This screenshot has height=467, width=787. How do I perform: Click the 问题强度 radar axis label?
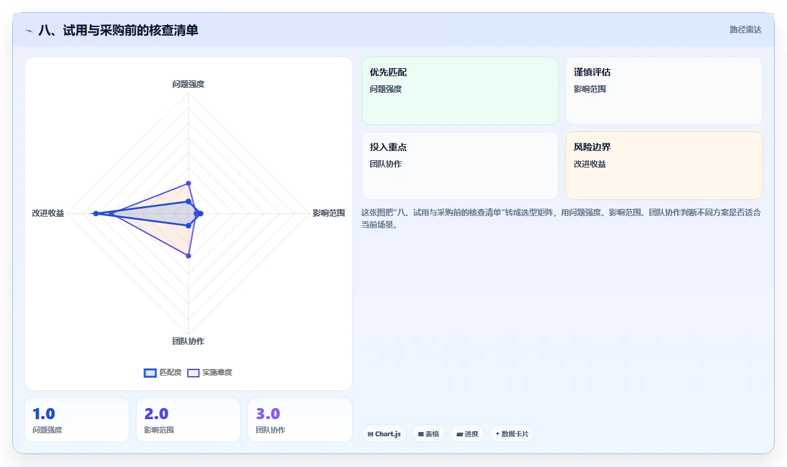(x=188, y=84)
